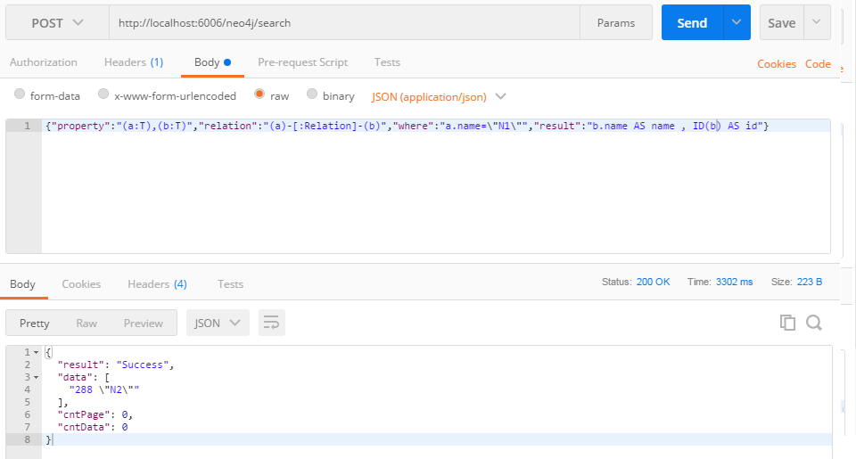This screenshot has width=856, height=459.
Task: Change the JSON (application/json) content type
Action: (439, 96)
